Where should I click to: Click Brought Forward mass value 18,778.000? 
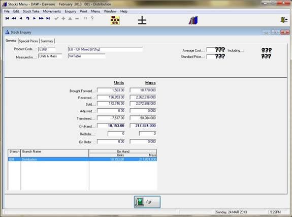pyautogui.click(x=143, y=90)
